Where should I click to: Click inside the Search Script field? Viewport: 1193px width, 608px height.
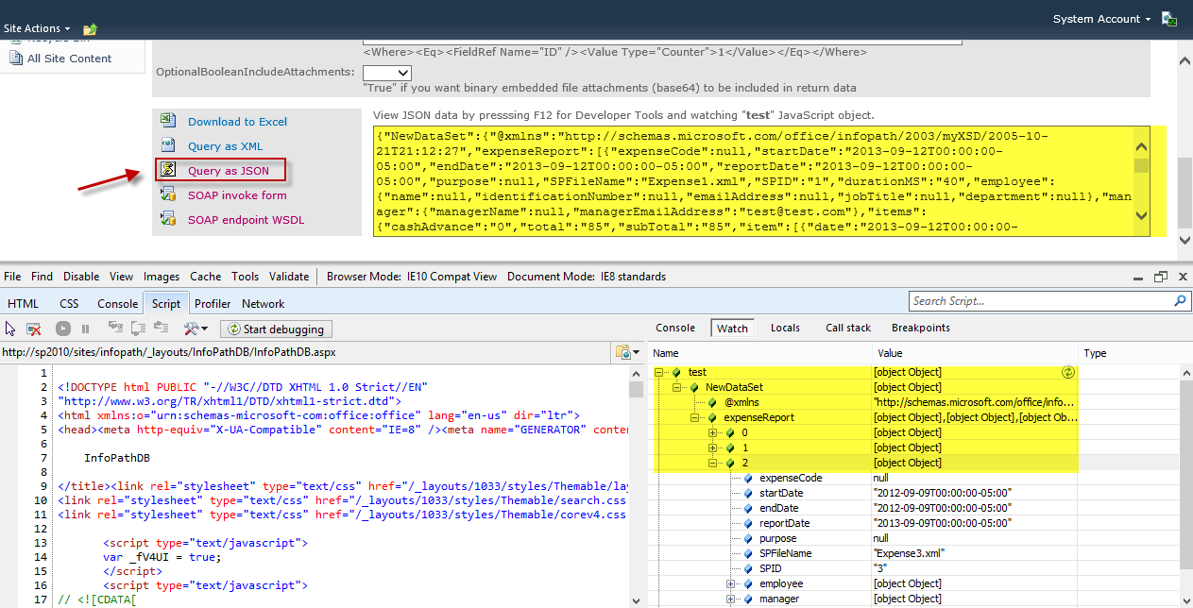[x=1040, y=301]
